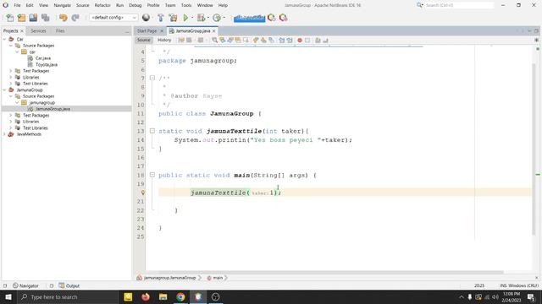Click the Build Project hammer icon
Viewport: 542px width, 304px height.
160,18
